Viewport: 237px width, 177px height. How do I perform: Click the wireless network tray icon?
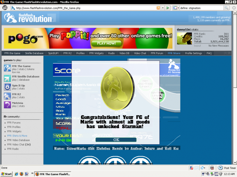pos(221,174)
